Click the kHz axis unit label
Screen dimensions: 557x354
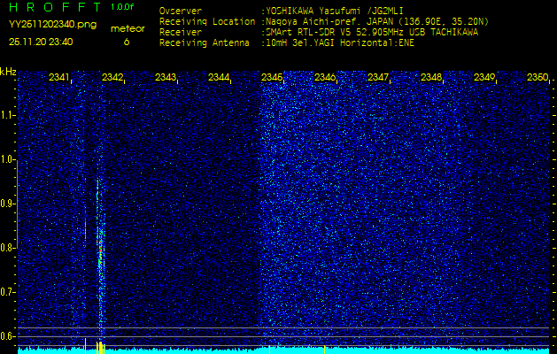click(8, 72)
